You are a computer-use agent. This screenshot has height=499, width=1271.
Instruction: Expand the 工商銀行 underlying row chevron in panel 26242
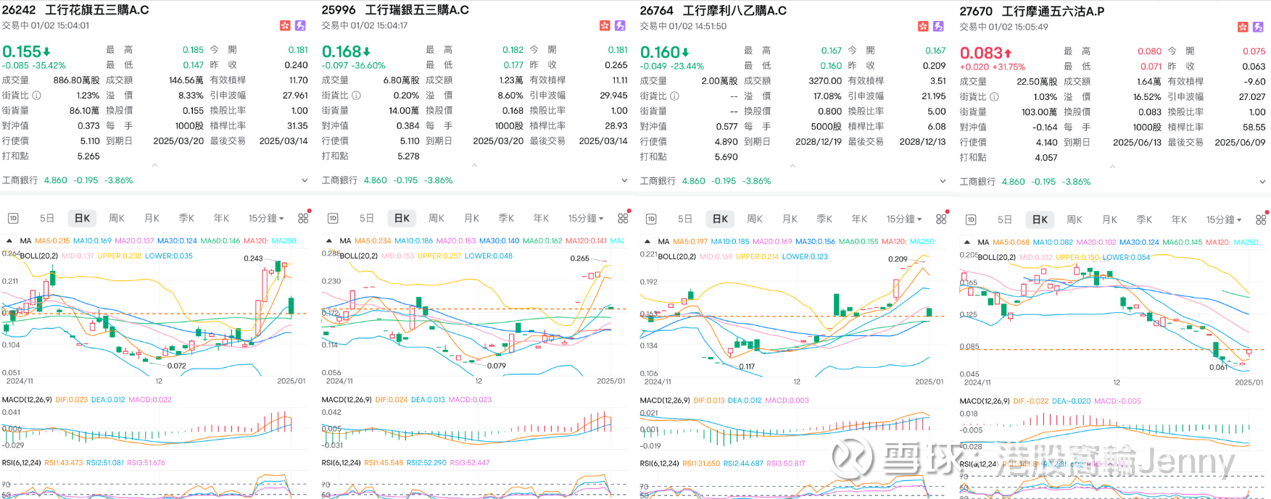coord(305,180)
